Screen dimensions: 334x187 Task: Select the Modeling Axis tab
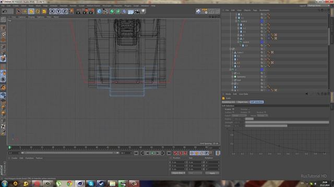coord(229,102)
